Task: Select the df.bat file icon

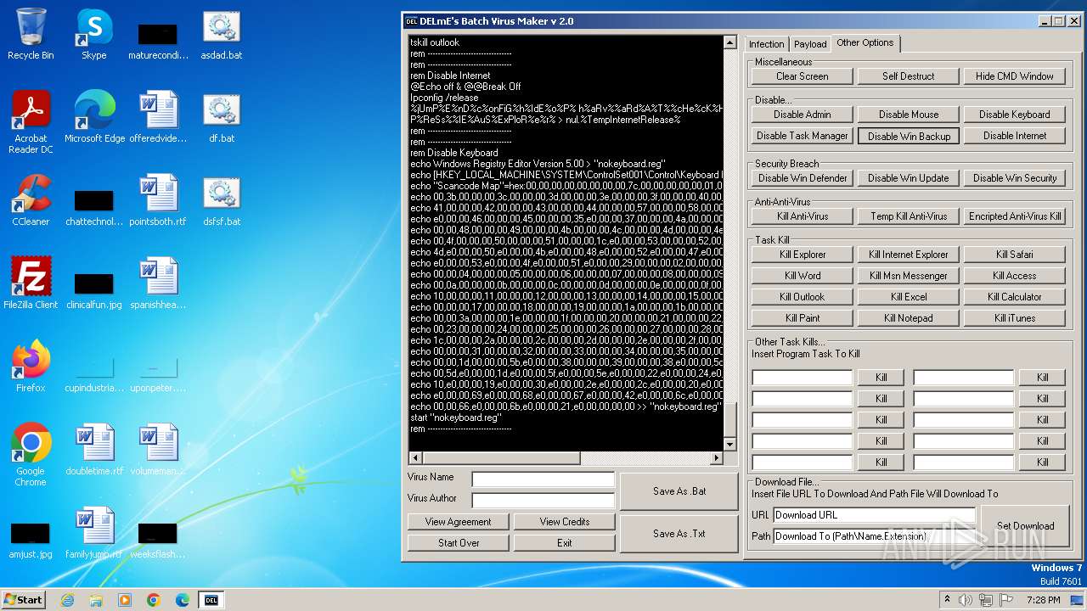Action: [222, 118]
